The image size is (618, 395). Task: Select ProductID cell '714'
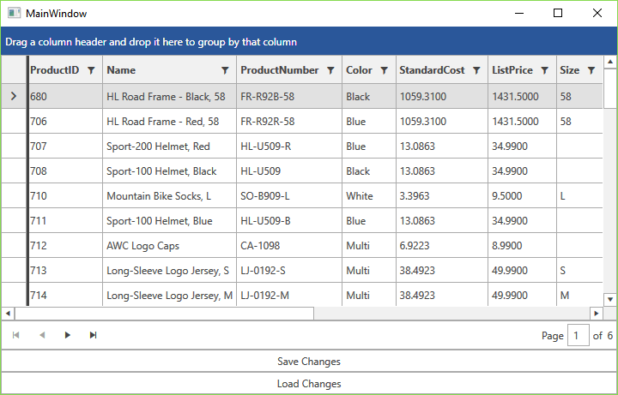(x=65, y=294)
